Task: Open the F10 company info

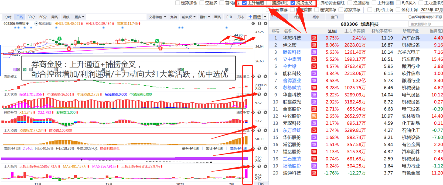Action: (229, 17)
